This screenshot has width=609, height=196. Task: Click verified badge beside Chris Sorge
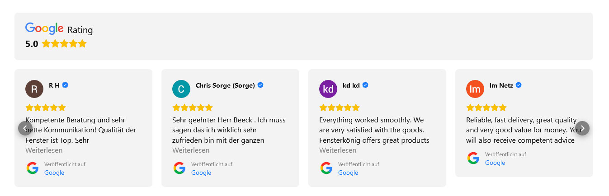(x=260, y=85)
